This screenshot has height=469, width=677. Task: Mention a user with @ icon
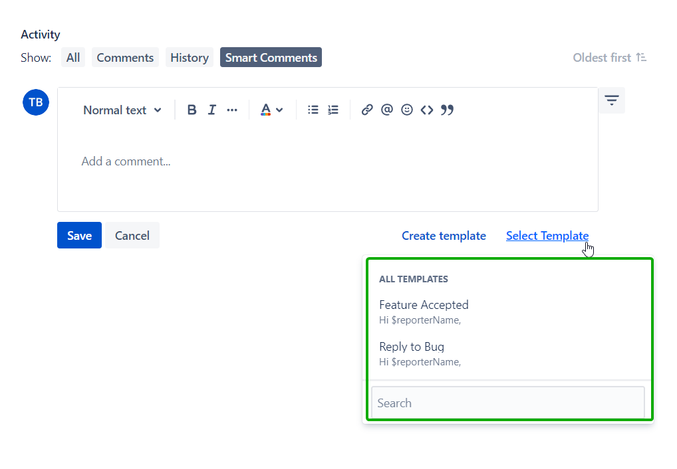387,110
